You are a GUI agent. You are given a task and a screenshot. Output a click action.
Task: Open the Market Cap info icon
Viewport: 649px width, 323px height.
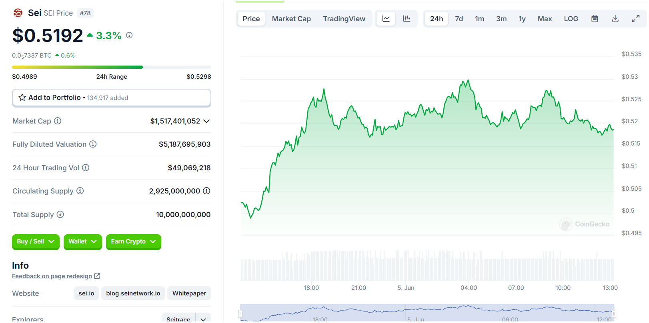pyautogui.click(x=58, y=121)
